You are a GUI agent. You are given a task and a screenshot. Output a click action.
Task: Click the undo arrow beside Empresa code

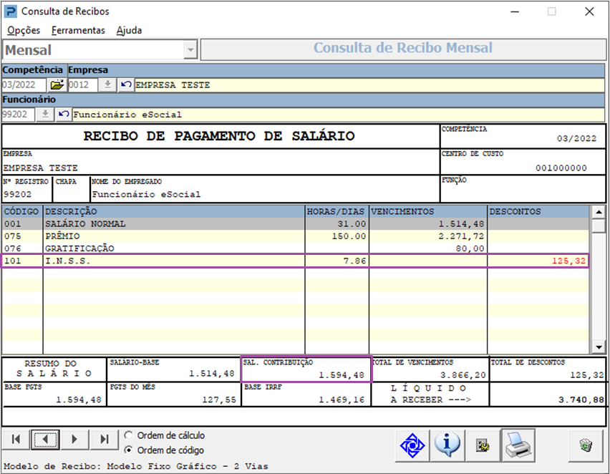click(x=126, y=84)
